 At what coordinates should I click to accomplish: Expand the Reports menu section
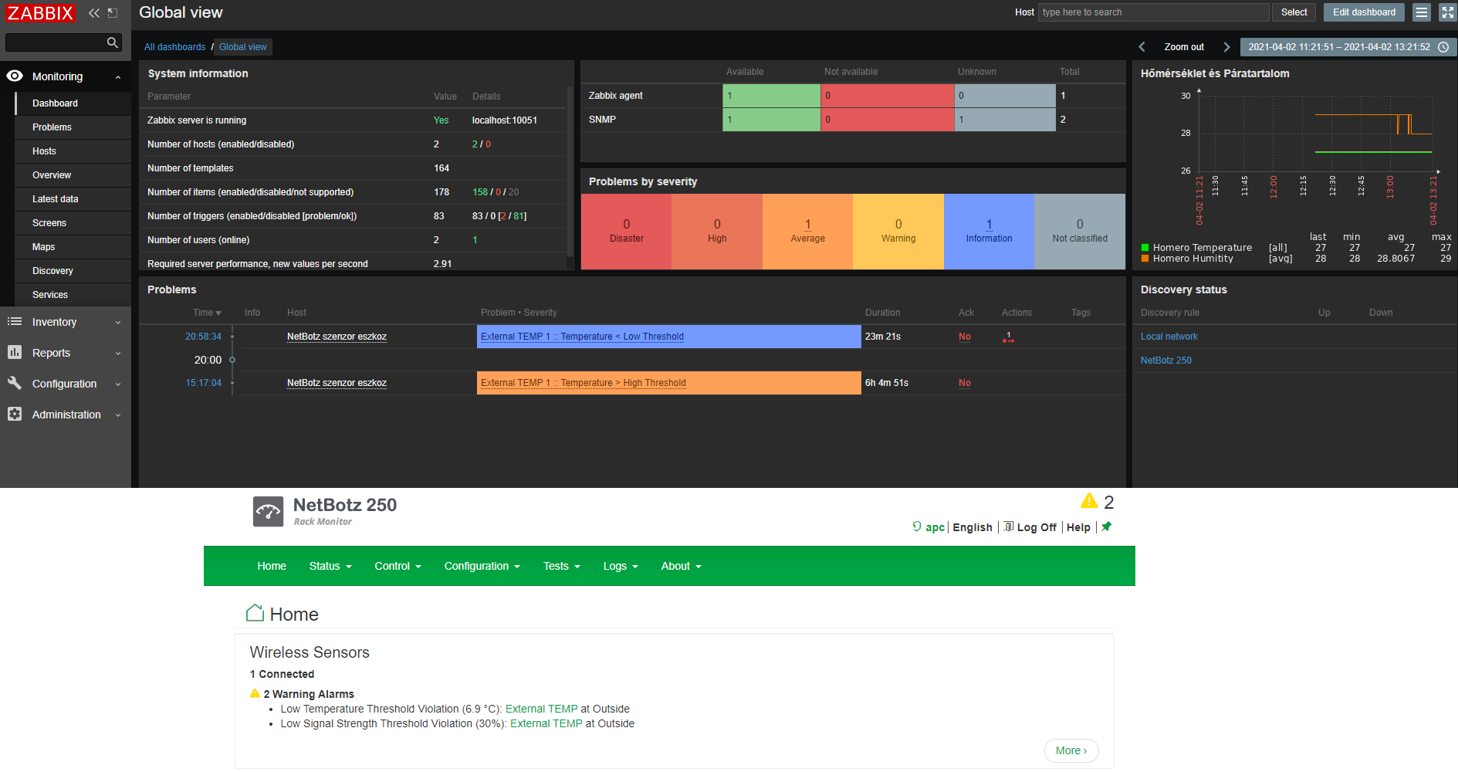[x=118, y=354]
